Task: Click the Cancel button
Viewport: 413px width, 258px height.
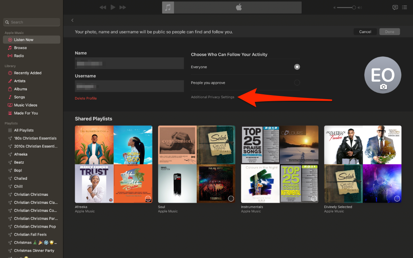Action: 365,32
